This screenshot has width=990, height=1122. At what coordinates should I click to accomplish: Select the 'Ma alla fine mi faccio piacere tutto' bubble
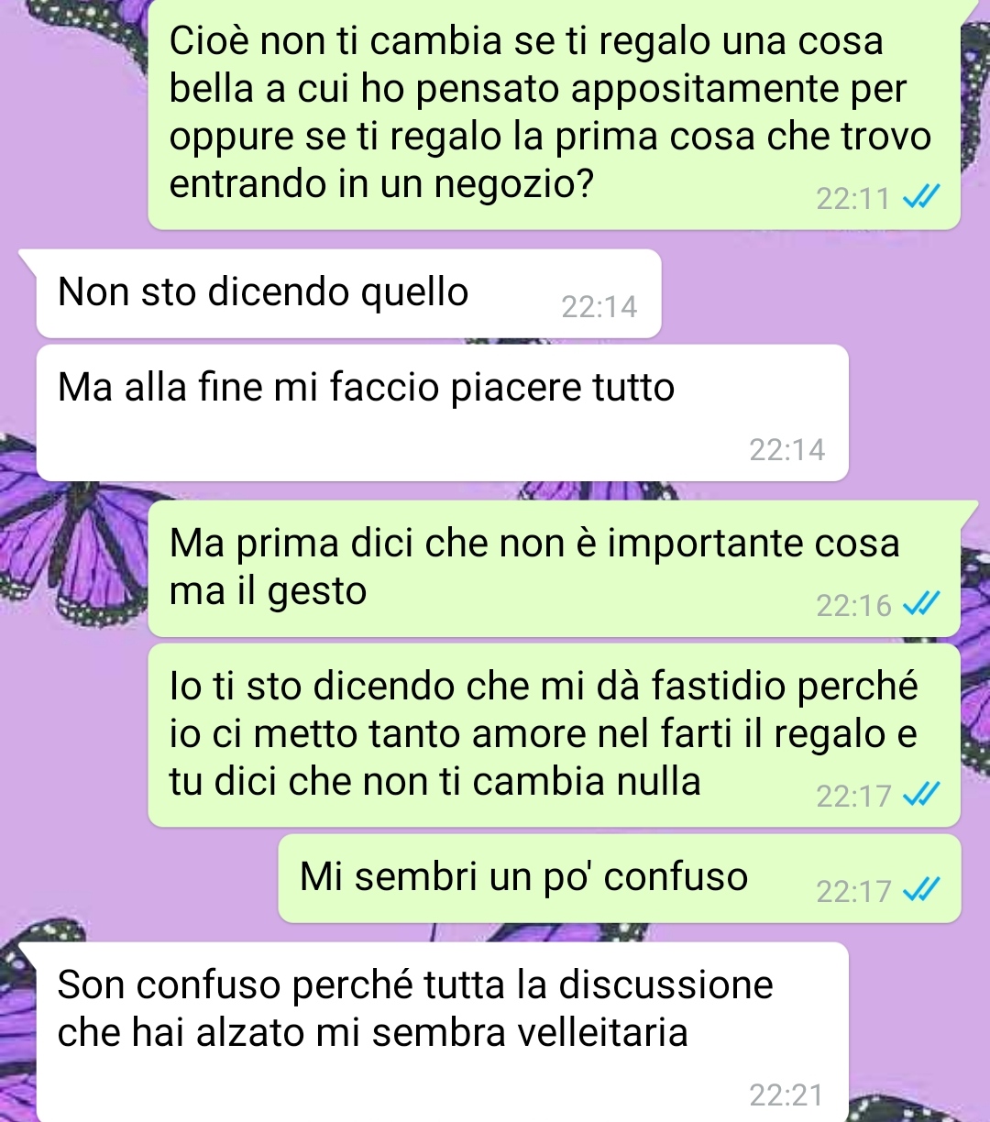pyautogui.click(x=443, y=412)
